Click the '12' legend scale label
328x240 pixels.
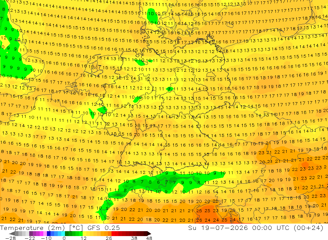click(83, 238)
